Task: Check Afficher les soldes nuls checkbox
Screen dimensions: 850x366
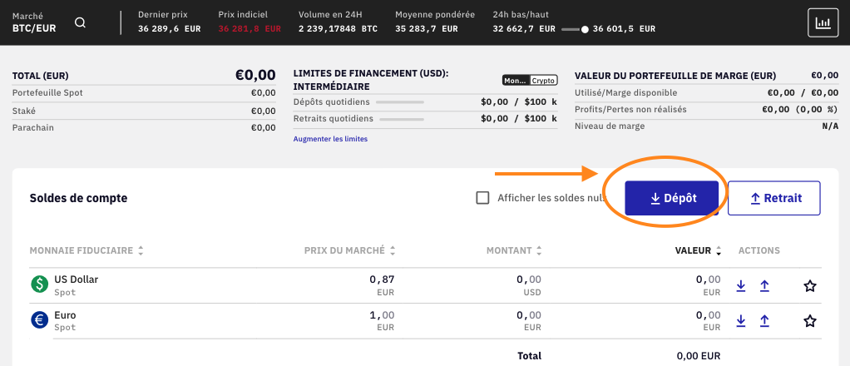Action: (482, 198)
